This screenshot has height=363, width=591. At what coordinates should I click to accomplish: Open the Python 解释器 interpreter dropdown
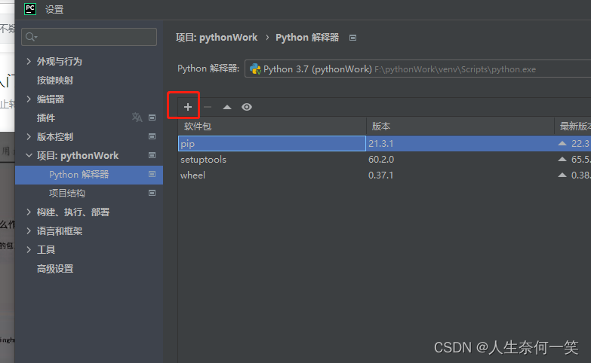tap(417, 69)
